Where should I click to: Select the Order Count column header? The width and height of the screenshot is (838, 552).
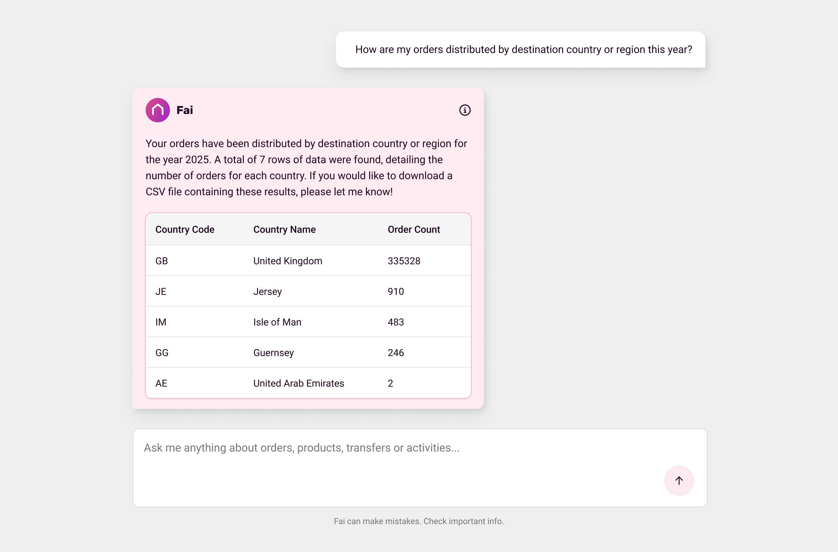point(413,229)
